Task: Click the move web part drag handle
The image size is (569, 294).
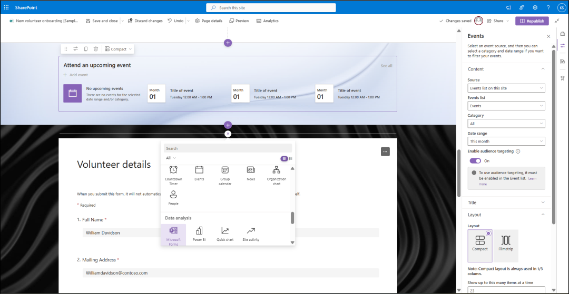Action: (66, 49)
